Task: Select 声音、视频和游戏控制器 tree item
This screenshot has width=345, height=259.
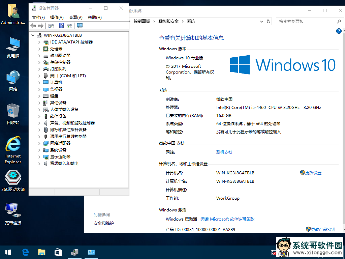Action: 72,123
